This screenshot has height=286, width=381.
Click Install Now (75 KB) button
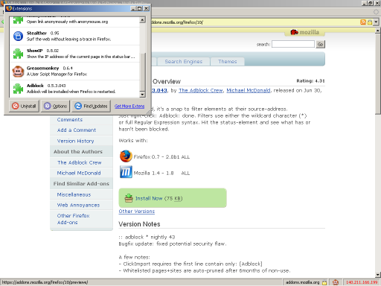click(173, 198)
